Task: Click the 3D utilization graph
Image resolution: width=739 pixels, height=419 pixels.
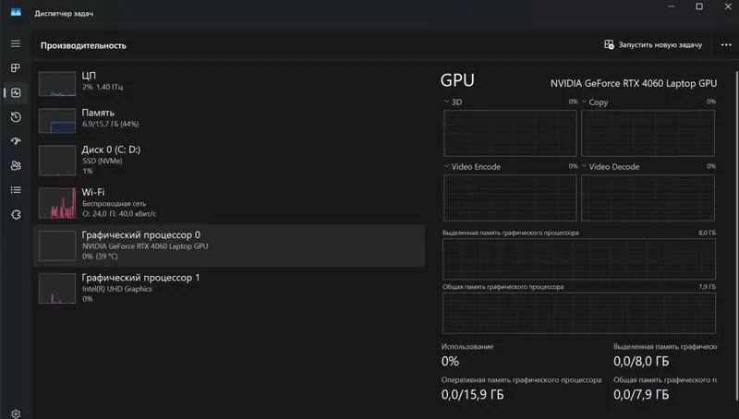Action: coord(510,133)
